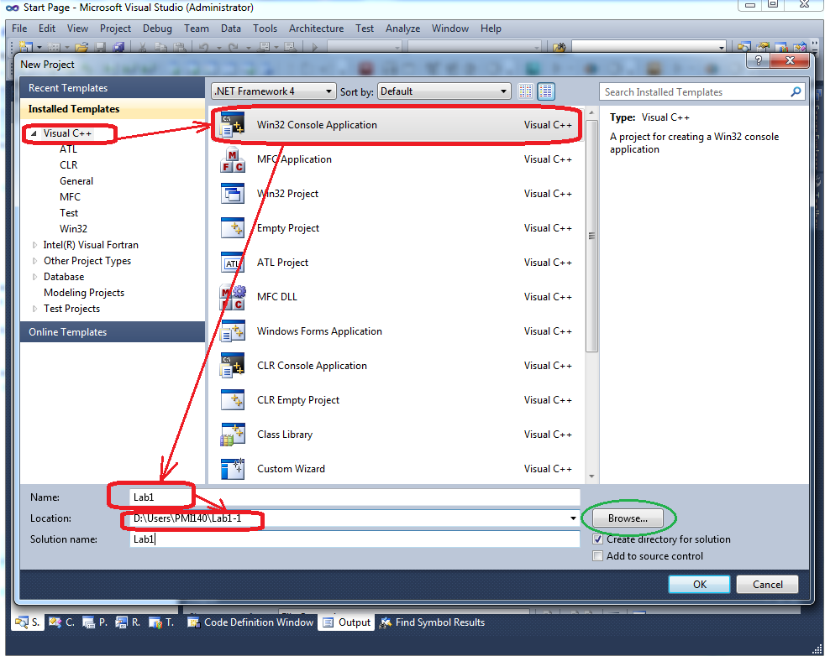The height and width of the screenshot is (656, 825).
Task: Switch to the Output tab
Action: coord(346,622)
